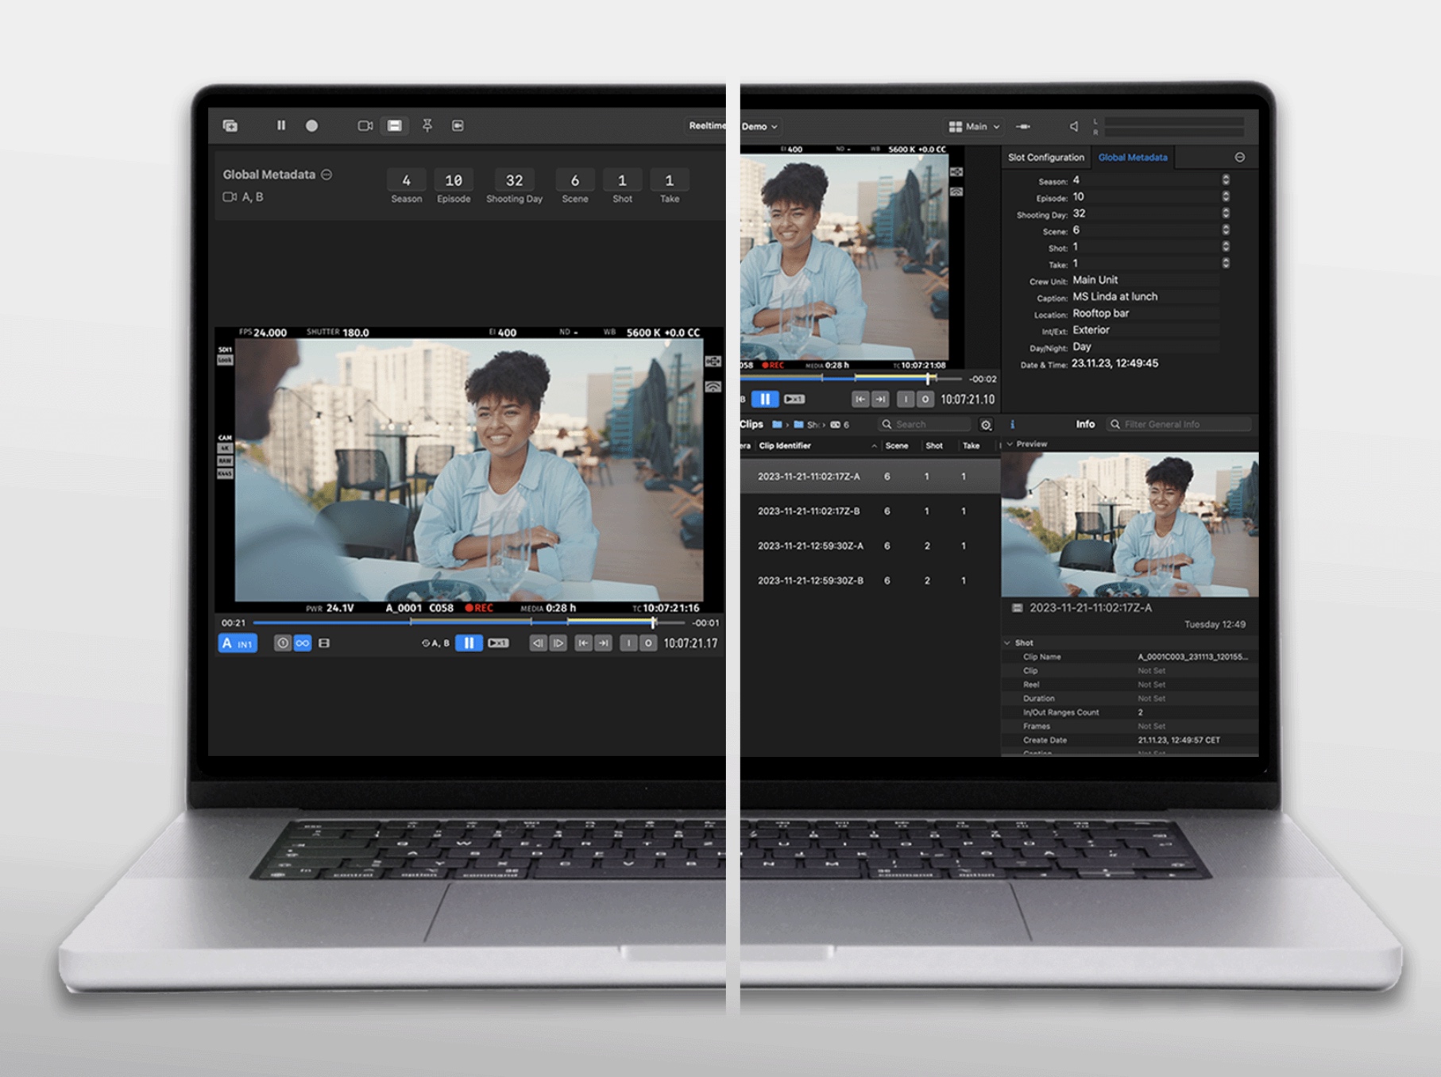Toggle the infinity loop playback button
The height and width of the screenshot is (1077, 1441).
pyautogui.click(x=303, y=643)
